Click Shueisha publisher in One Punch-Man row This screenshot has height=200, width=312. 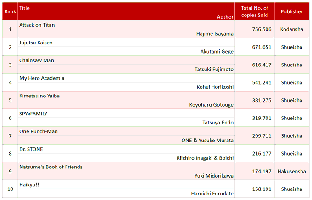click(x=292, y=136)
